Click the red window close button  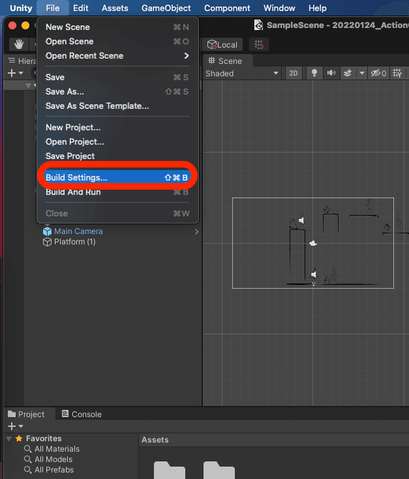coord(12,25)
